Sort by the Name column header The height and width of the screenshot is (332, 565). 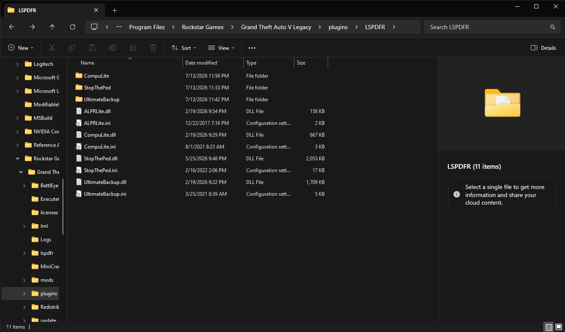pyautogui.click(x=127, y=63)
